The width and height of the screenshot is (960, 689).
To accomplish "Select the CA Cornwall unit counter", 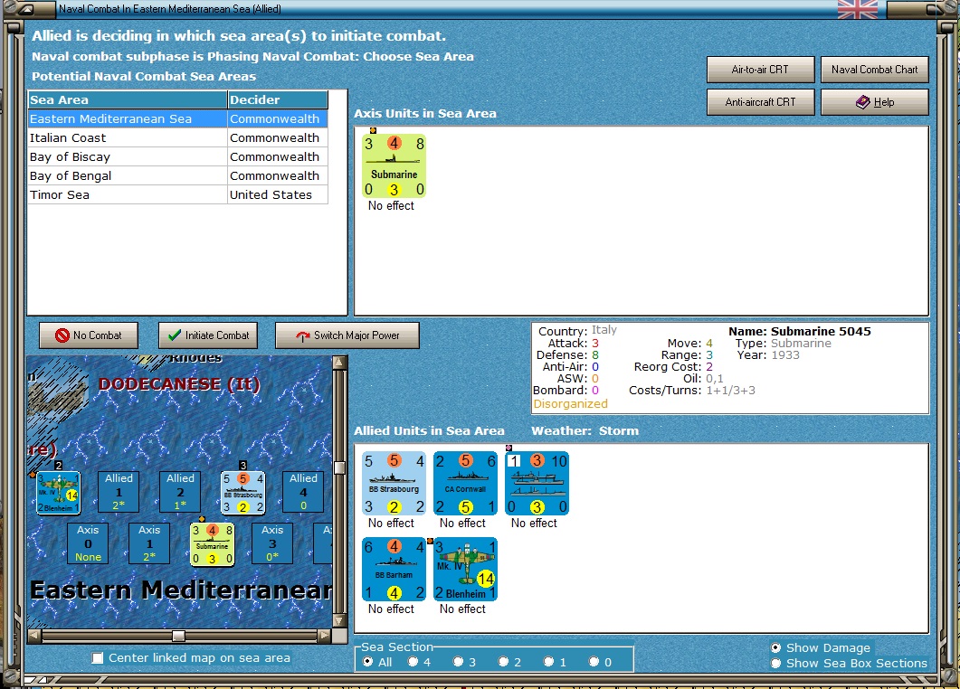I will (x=465, y=484).
